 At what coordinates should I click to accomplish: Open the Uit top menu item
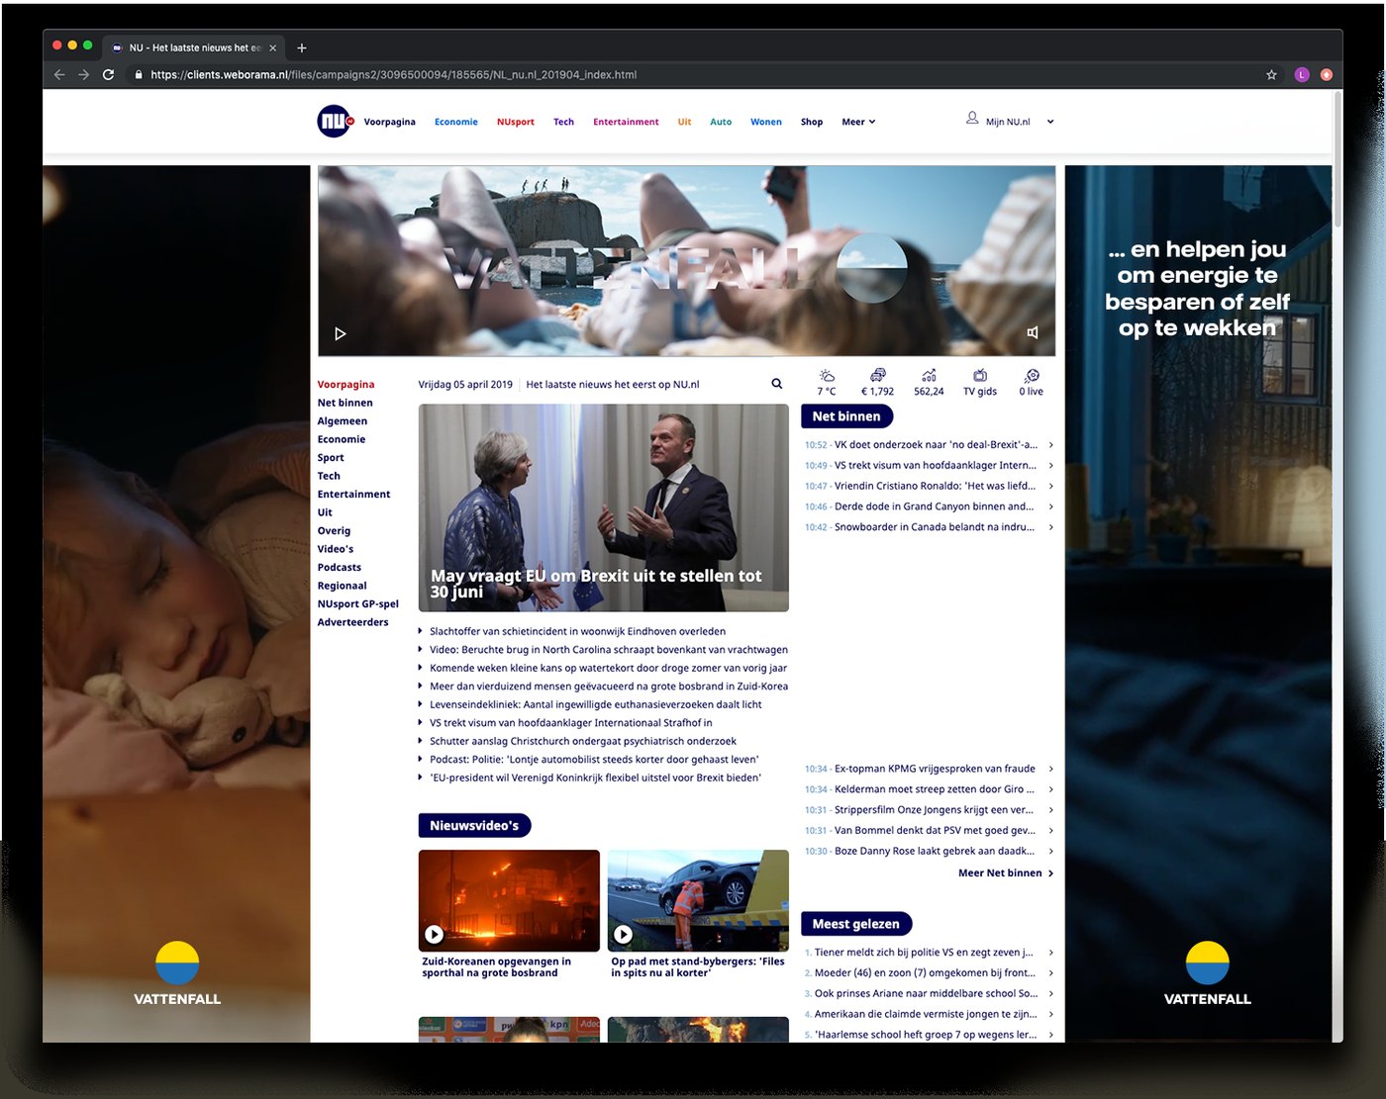[684, 122]
